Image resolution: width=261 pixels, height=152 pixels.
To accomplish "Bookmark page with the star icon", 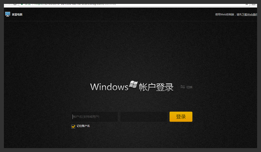I will coord(247,4).
